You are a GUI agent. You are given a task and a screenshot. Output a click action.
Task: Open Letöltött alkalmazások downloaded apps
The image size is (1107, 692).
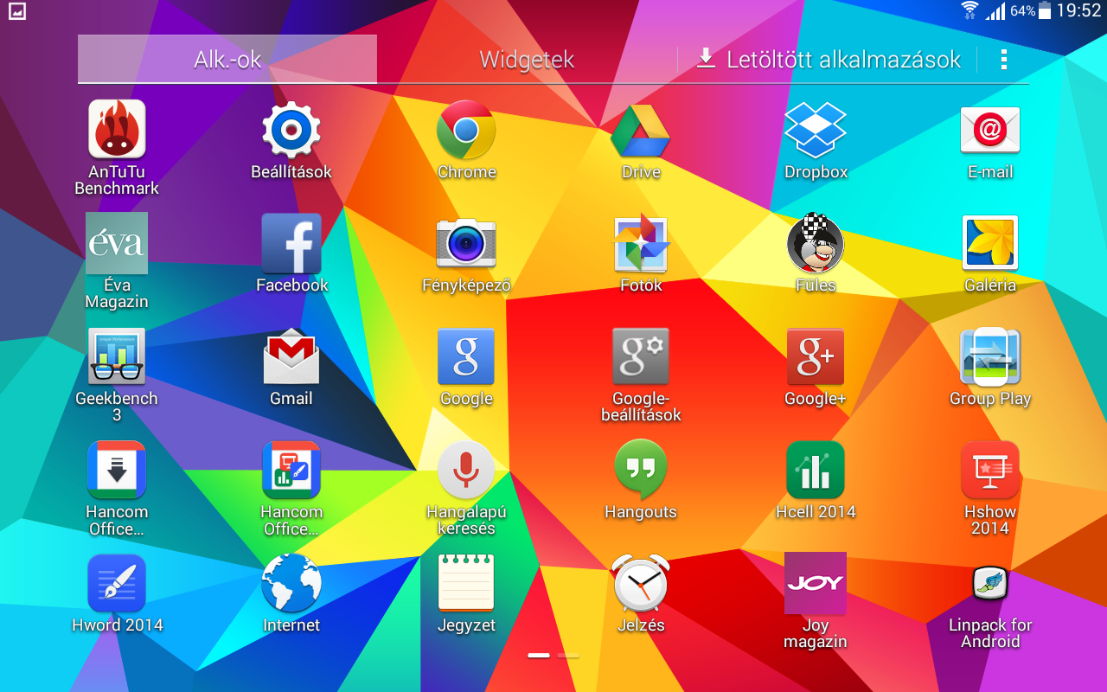click(829, 59)
